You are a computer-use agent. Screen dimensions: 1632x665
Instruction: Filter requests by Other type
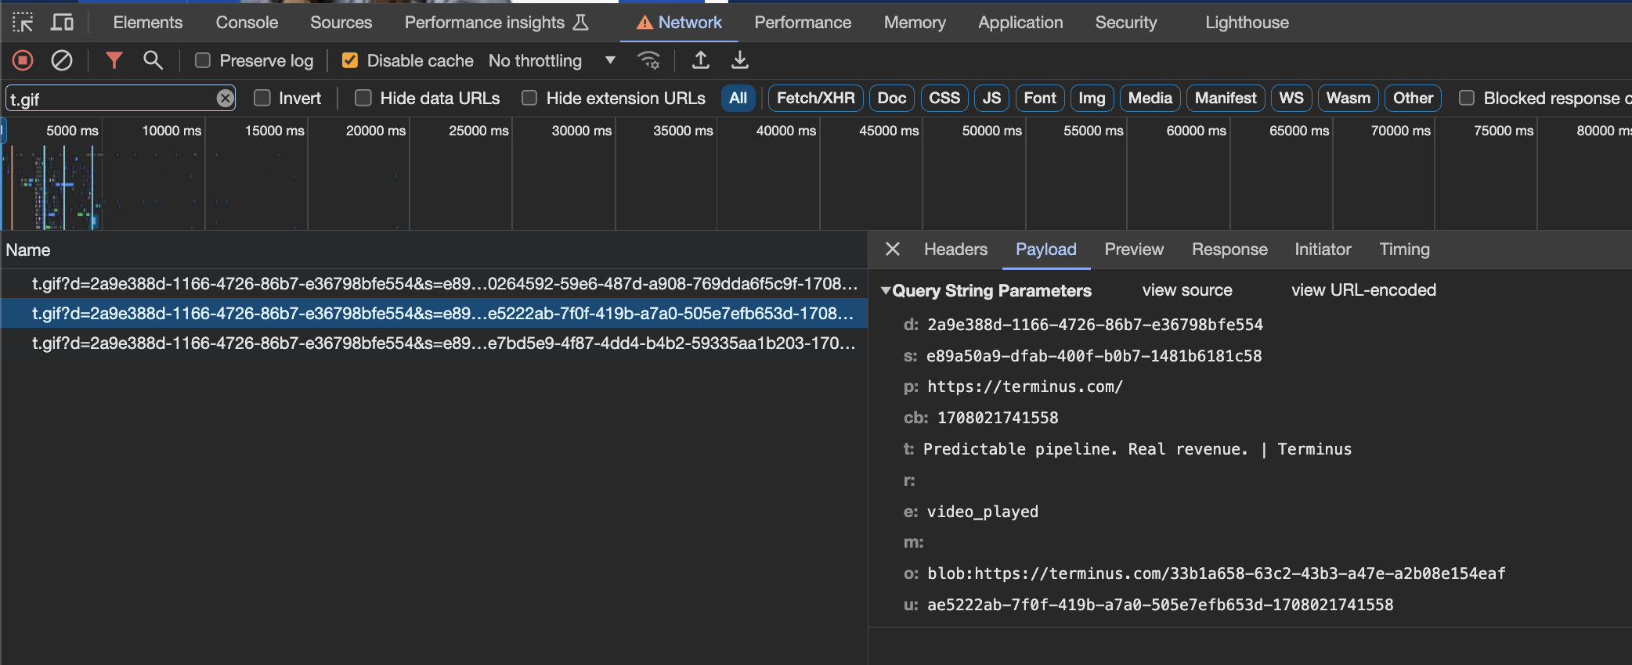(1413, 98)
